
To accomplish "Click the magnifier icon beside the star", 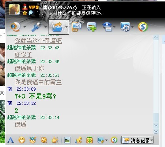I will pyautogui.click(x=31, y=13).
